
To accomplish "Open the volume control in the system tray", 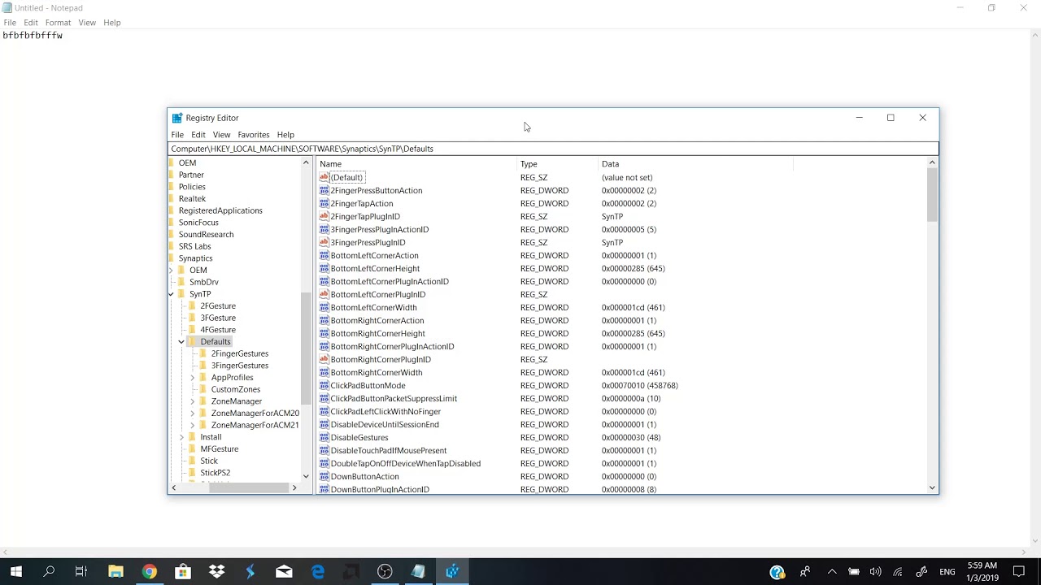I will tap(875, 571).
